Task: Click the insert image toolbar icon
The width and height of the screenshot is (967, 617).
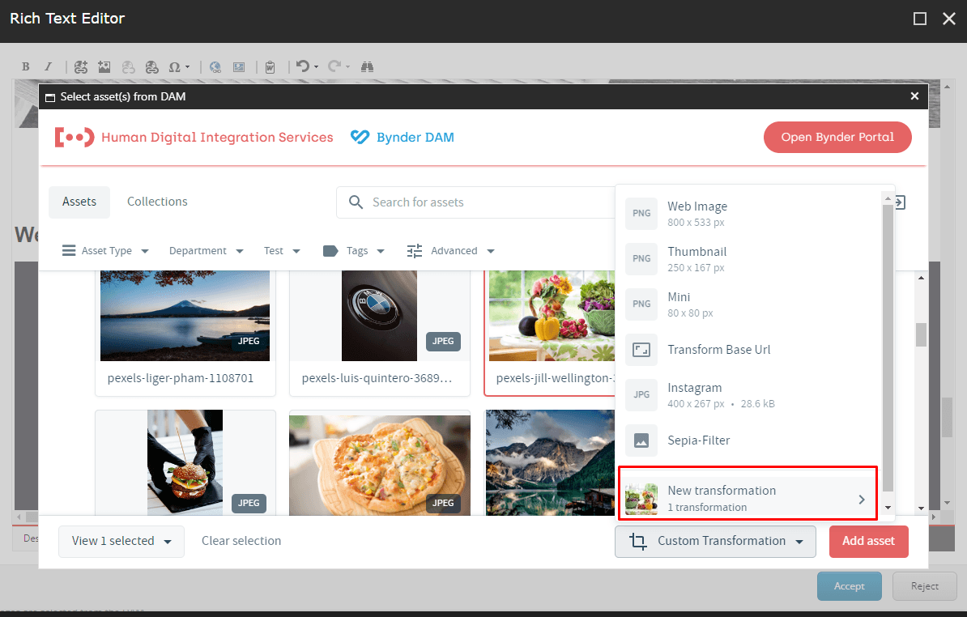Action: point(104,67)
